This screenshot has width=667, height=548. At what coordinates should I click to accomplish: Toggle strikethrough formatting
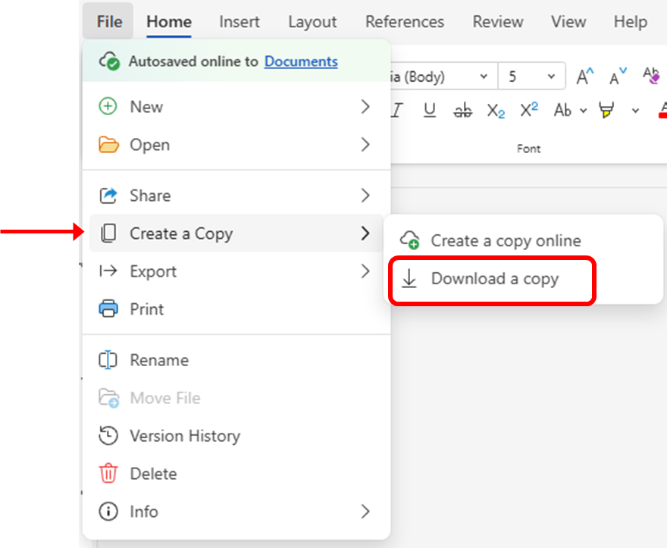[463, 110]
